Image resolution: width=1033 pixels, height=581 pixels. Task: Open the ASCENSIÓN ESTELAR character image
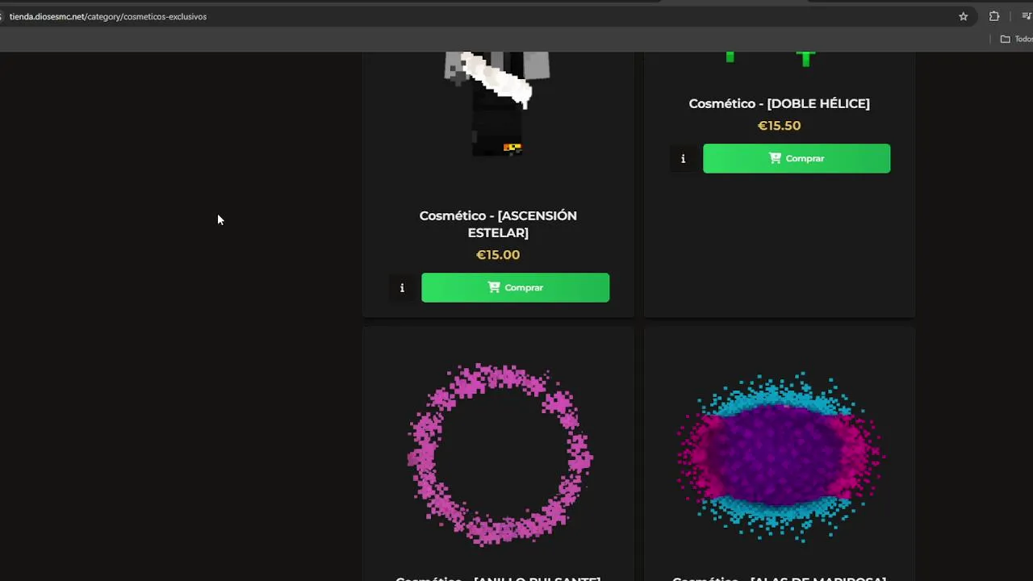(x=497, y=105)
